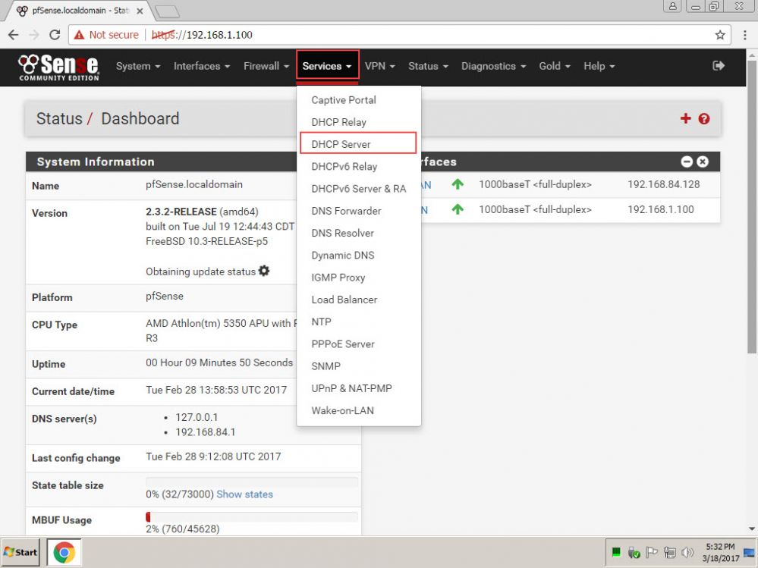This screenshot has width=758, height=568.
Task: Click the 192.168.84.128 address
Action: click(x=663, y=184)
